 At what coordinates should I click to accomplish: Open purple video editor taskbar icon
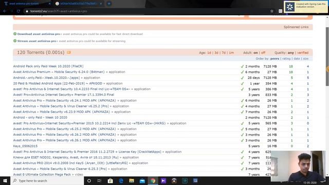coord(163,180)
